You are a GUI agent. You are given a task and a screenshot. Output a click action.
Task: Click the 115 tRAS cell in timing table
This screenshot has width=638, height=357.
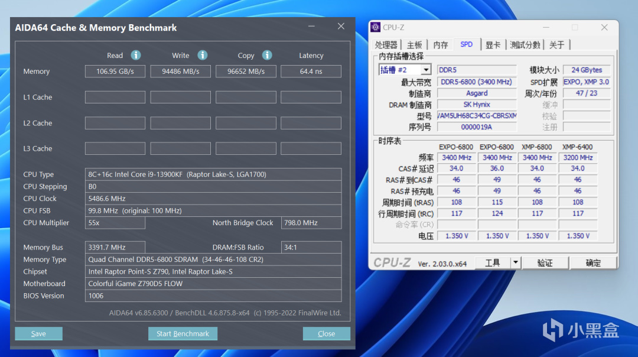(497, 202)
